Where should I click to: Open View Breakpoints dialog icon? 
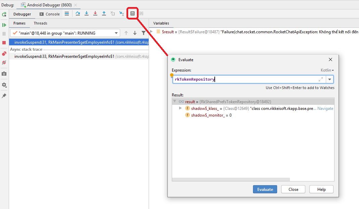(4, 53)
